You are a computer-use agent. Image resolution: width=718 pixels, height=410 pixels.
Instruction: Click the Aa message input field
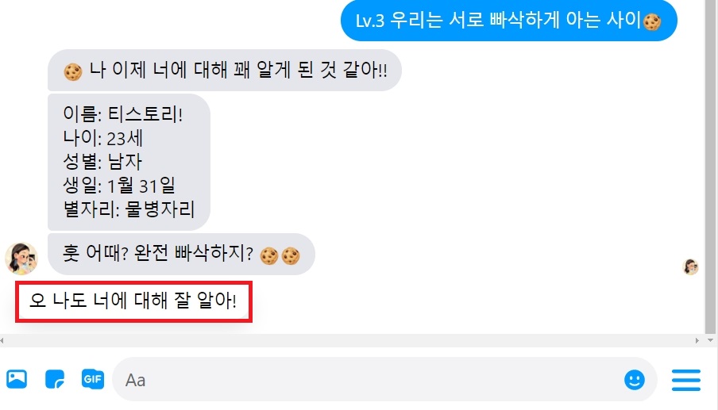[x=384, y=379]
